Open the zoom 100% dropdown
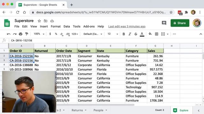Viewport: 204px width, 114px height. point(39,34)
